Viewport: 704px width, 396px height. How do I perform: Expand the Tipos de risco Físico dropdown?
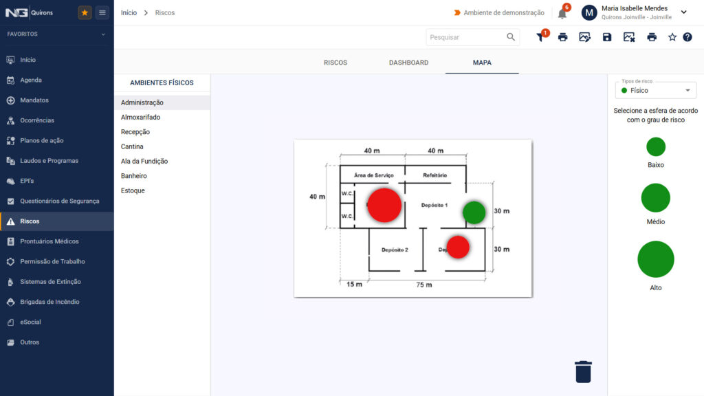click(x=655, y=90)
